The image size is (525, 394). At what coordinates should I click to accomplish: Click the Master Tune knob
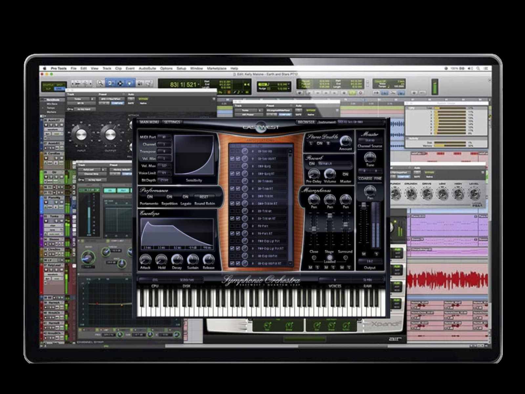(370, 157)
